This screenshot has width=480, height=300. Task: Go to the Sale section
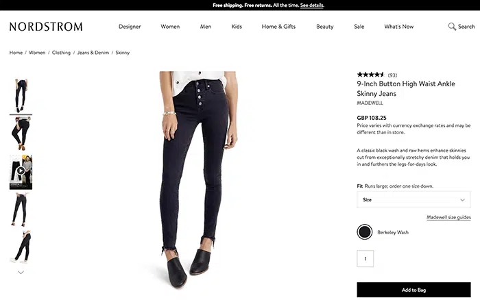(x=359, y=27)
